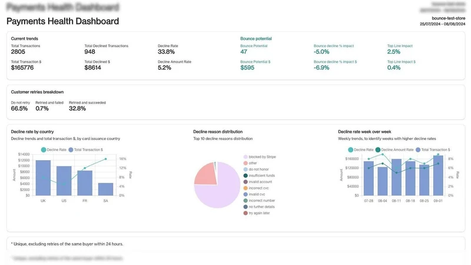Click the Decline Rate value 33.8%
Image resolution: width=471 pixels, height=265 pixels.
[x=166, y=52]
